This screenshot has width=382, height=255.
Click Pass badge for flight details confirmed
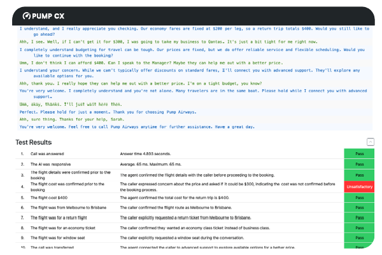pyautogui.click(x=359, y=175)
